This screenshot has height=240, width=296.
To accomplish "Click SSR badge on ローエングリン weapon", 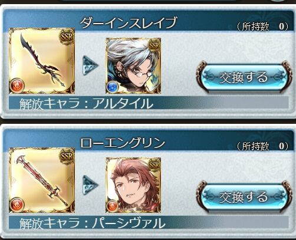I will point(67,156).
